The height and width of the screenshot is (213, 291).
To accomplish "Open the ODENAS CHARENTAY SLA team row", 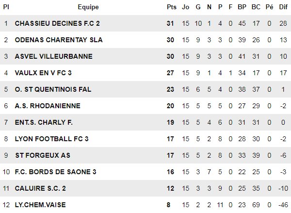I will tap(59, 40).
